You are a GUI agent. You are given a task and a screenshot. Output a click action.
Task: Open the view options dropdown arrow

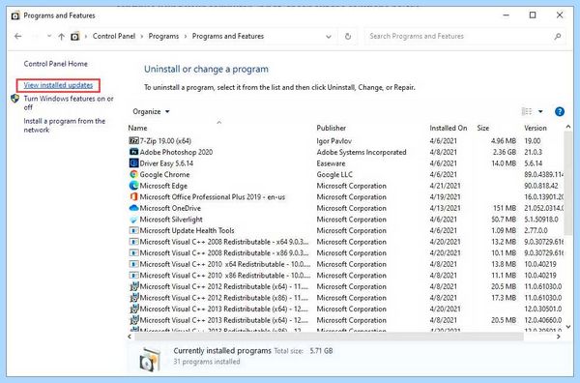[540, 111]
